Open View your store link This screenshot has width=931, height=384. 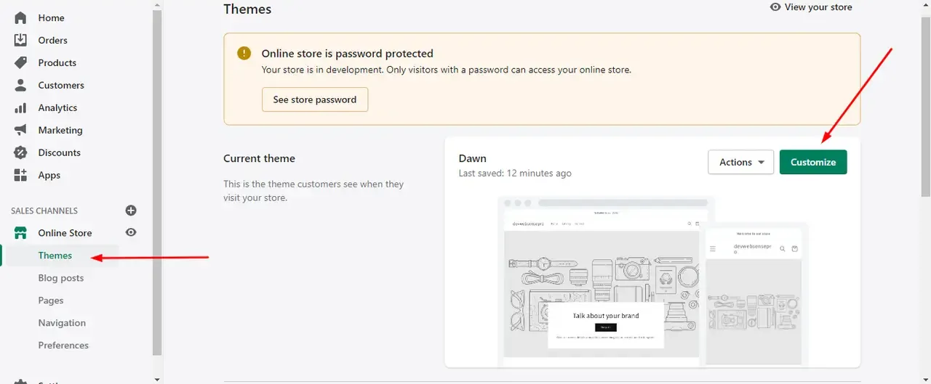click(818, 7)
